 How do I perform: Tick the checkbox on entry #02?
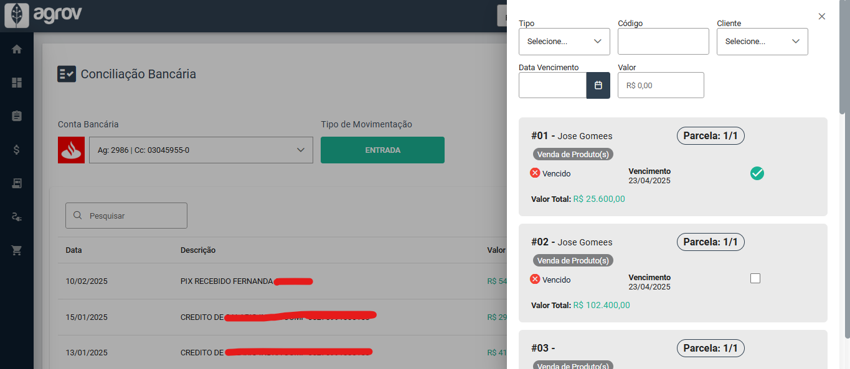coord(755,278)
